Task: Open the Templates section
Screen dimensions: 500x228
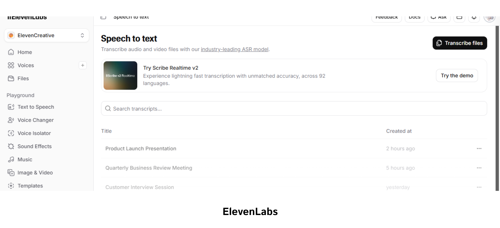Action: 30,186
